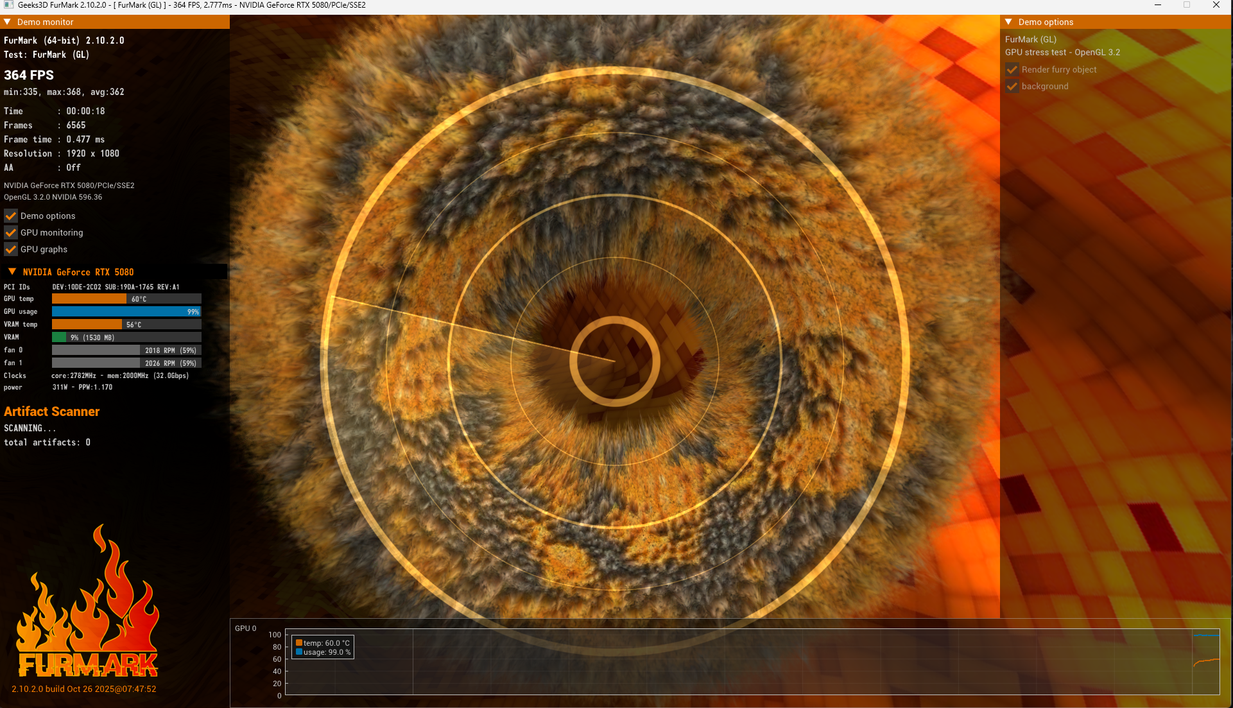
Task: Click the SCANNING... status text
Action: [x=30, y=428]
